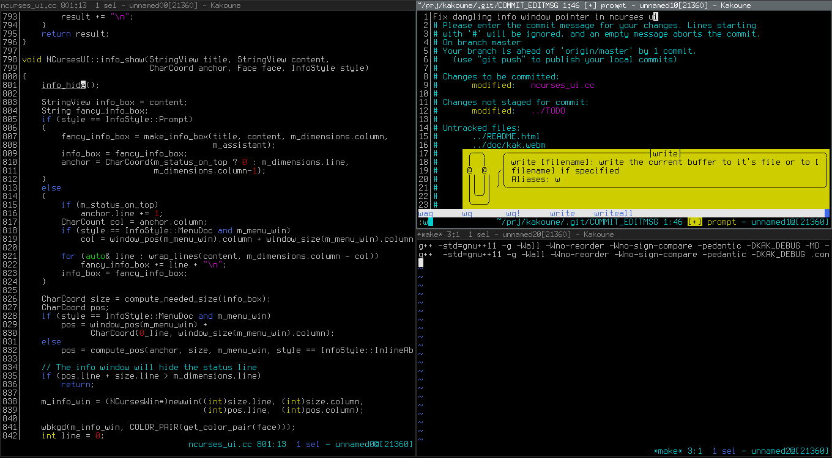Select the 'wq' entry in the completion menu

[467, 213]
